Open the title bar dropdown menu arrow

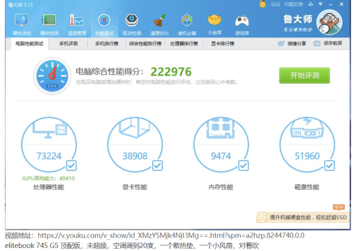coord(320,4)
